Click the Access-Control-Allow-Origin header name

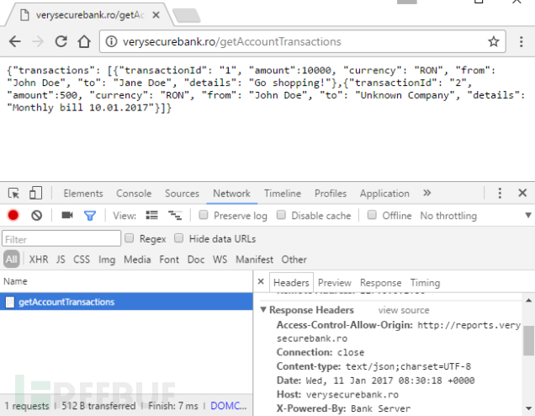[344, 325]
